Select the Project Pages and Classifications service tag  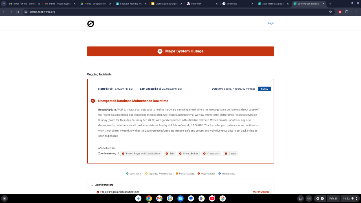point(141,154)
